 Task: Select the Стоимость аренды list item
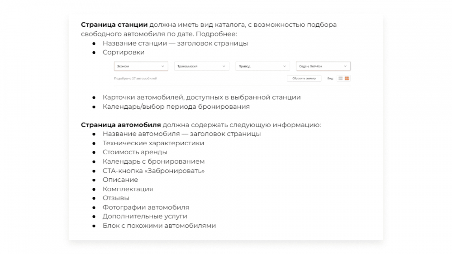pos(135,152)
